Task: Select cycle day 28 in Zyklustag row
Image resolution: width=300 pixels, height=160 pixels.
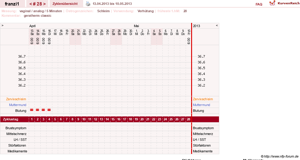Action: click(188, 119)
